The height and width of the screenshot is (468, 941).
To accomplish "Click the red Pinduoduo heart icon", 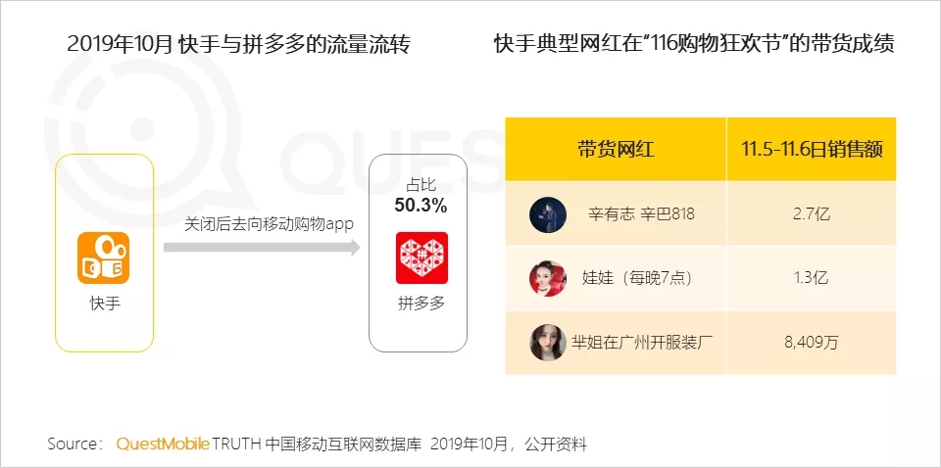I will pos(421,257).
